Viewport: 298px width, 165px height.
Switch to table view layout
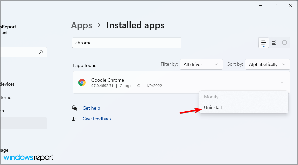pos(284,43)
